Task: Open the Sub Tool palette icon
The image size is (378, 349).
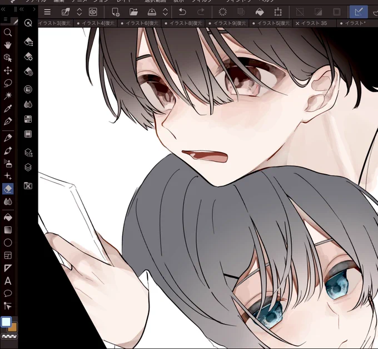Action: click(28, 42)
